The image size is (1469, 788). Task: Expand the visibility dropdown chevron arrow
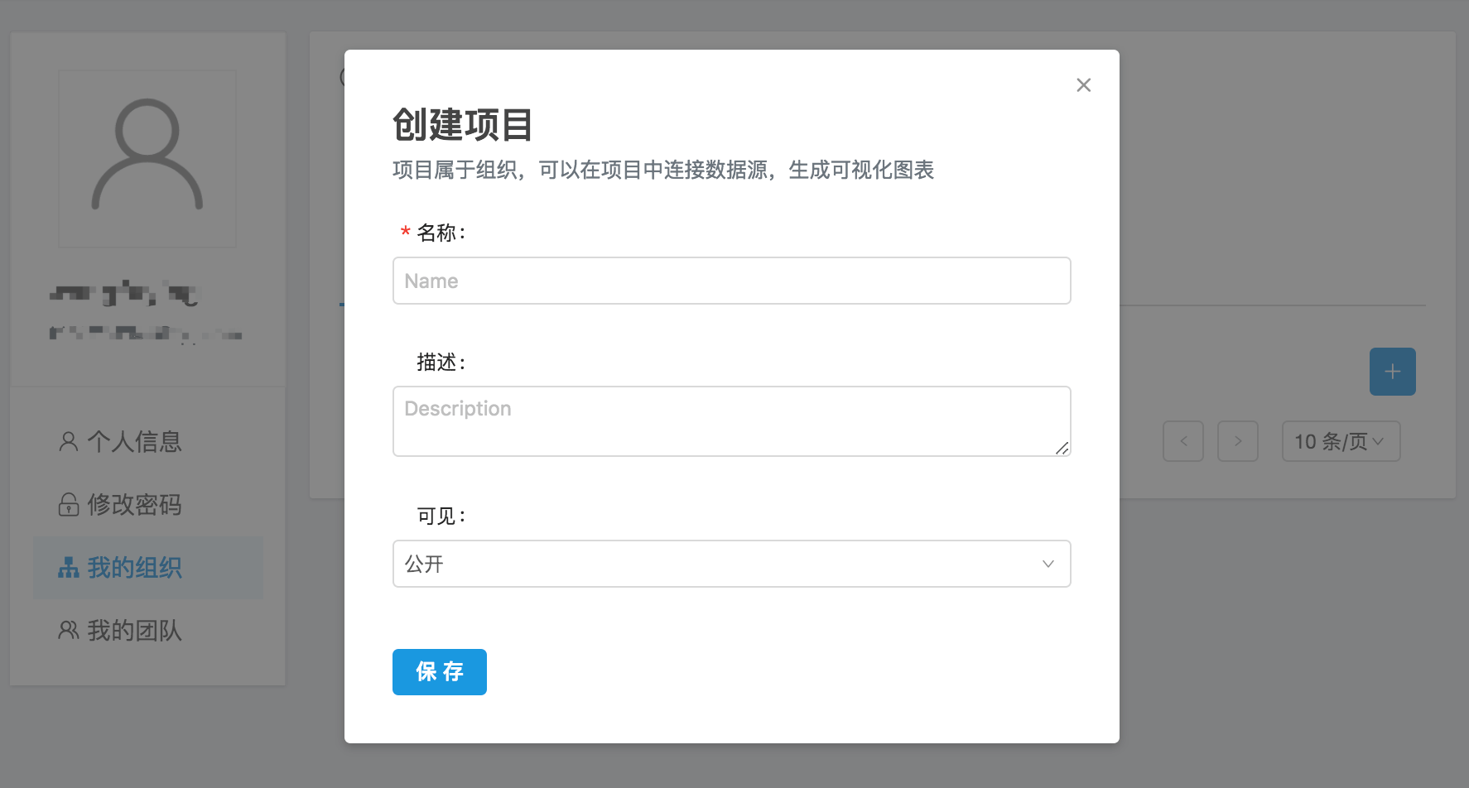[1048, 564]
